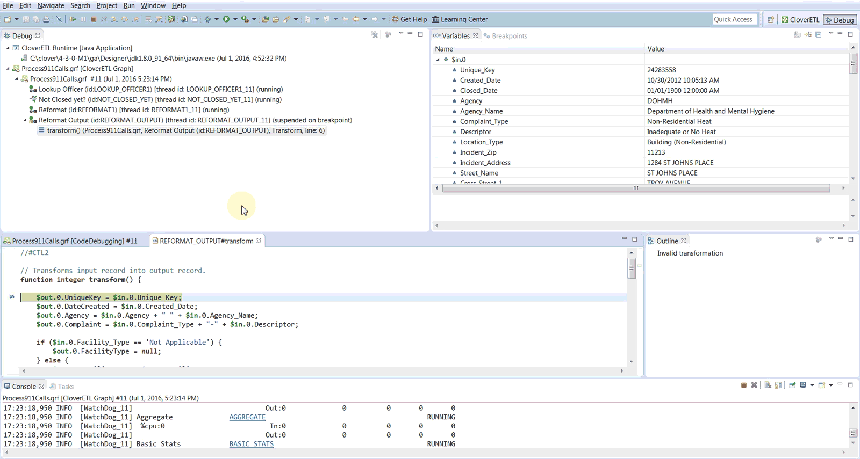This screenshot has width=860, height=459.
Task: Open the Learning Center
Action: pyautogui.click(x=460, y=19)
